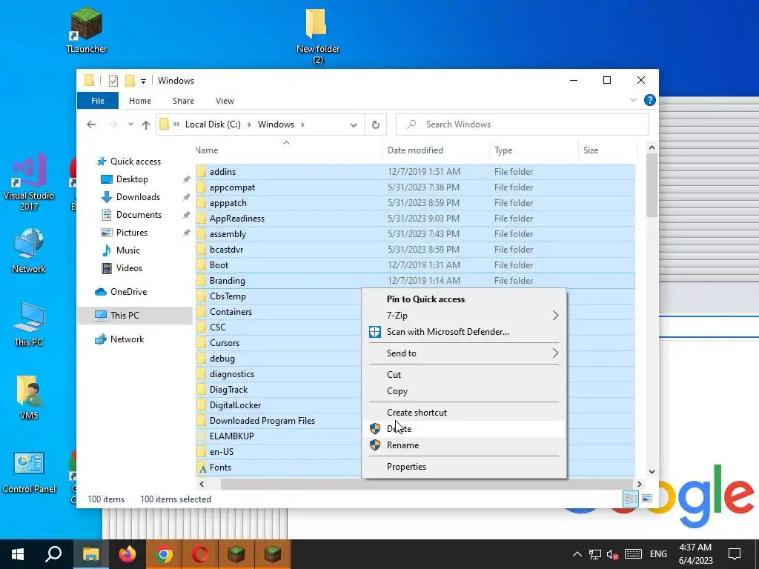Open address bar history dropdown
The width and height of the screenshot is (759, 569).
(x=354, y=125)
